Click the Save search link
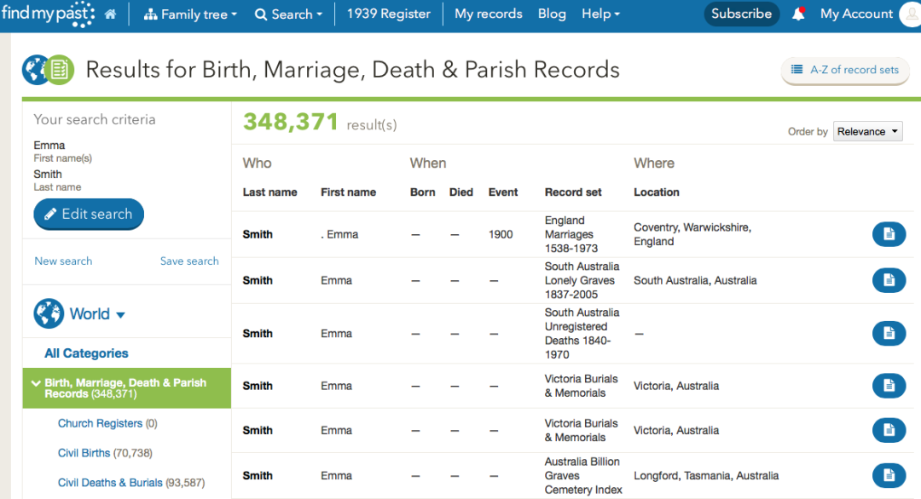The height and width of the screenshot is (499, 921). (189, 261)
